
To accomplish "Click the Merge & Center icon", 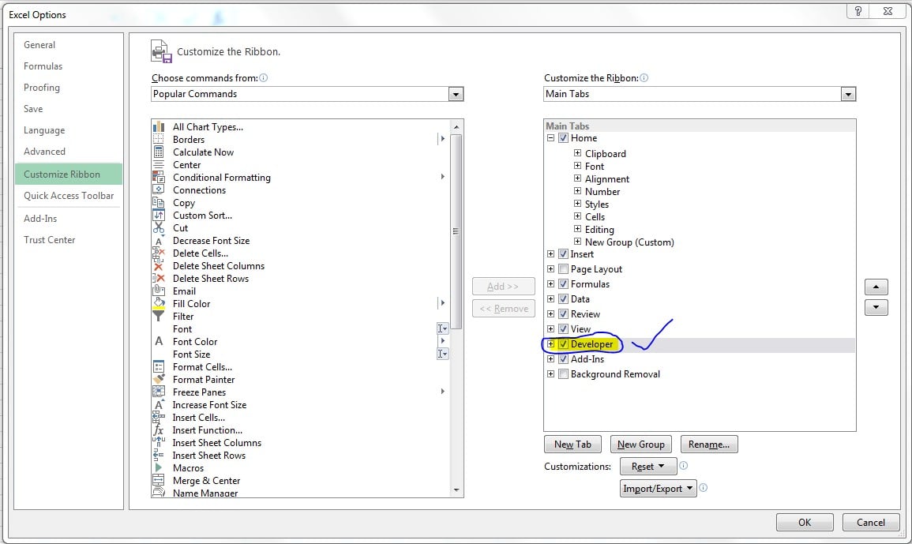I will tap(158, 481).
